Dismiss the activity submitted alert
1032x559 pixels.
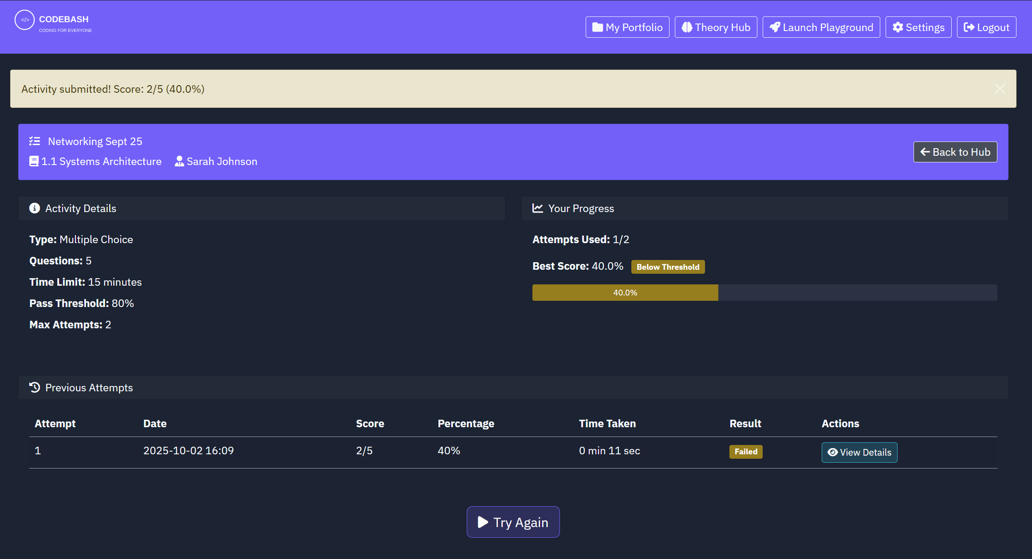1000,89
